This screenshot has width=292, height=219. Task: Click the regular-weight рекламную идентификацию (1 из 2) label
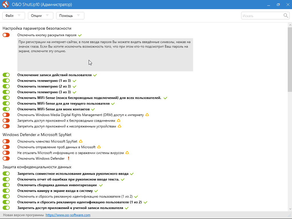click(75, 196)
